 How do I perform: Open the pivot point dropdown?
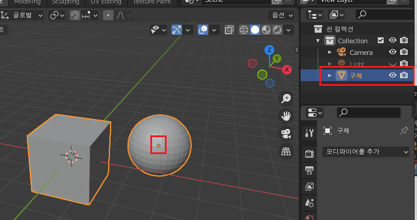57,15
